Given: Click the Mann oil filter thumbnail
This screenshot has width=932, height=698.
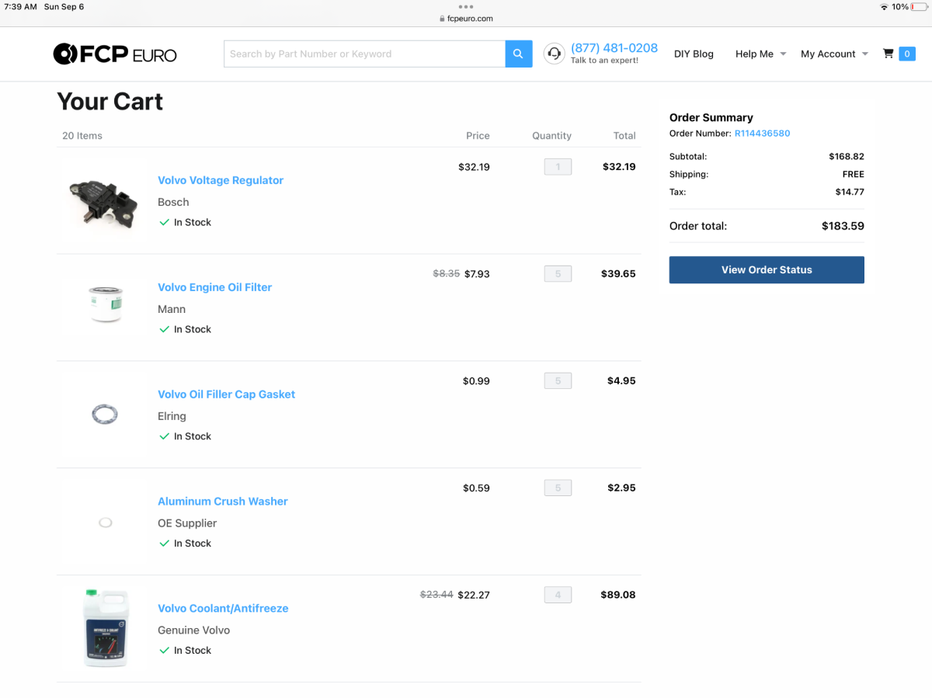Looking at the screenshot, I should 106,304.
